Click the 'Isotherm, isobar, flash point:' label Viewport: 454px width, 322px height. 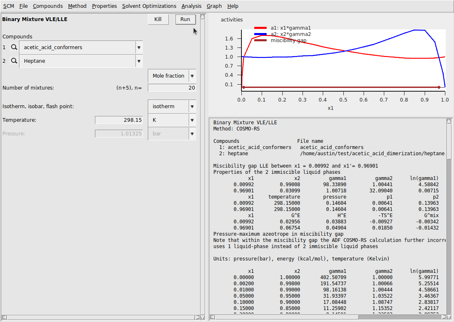click(38, 107)
